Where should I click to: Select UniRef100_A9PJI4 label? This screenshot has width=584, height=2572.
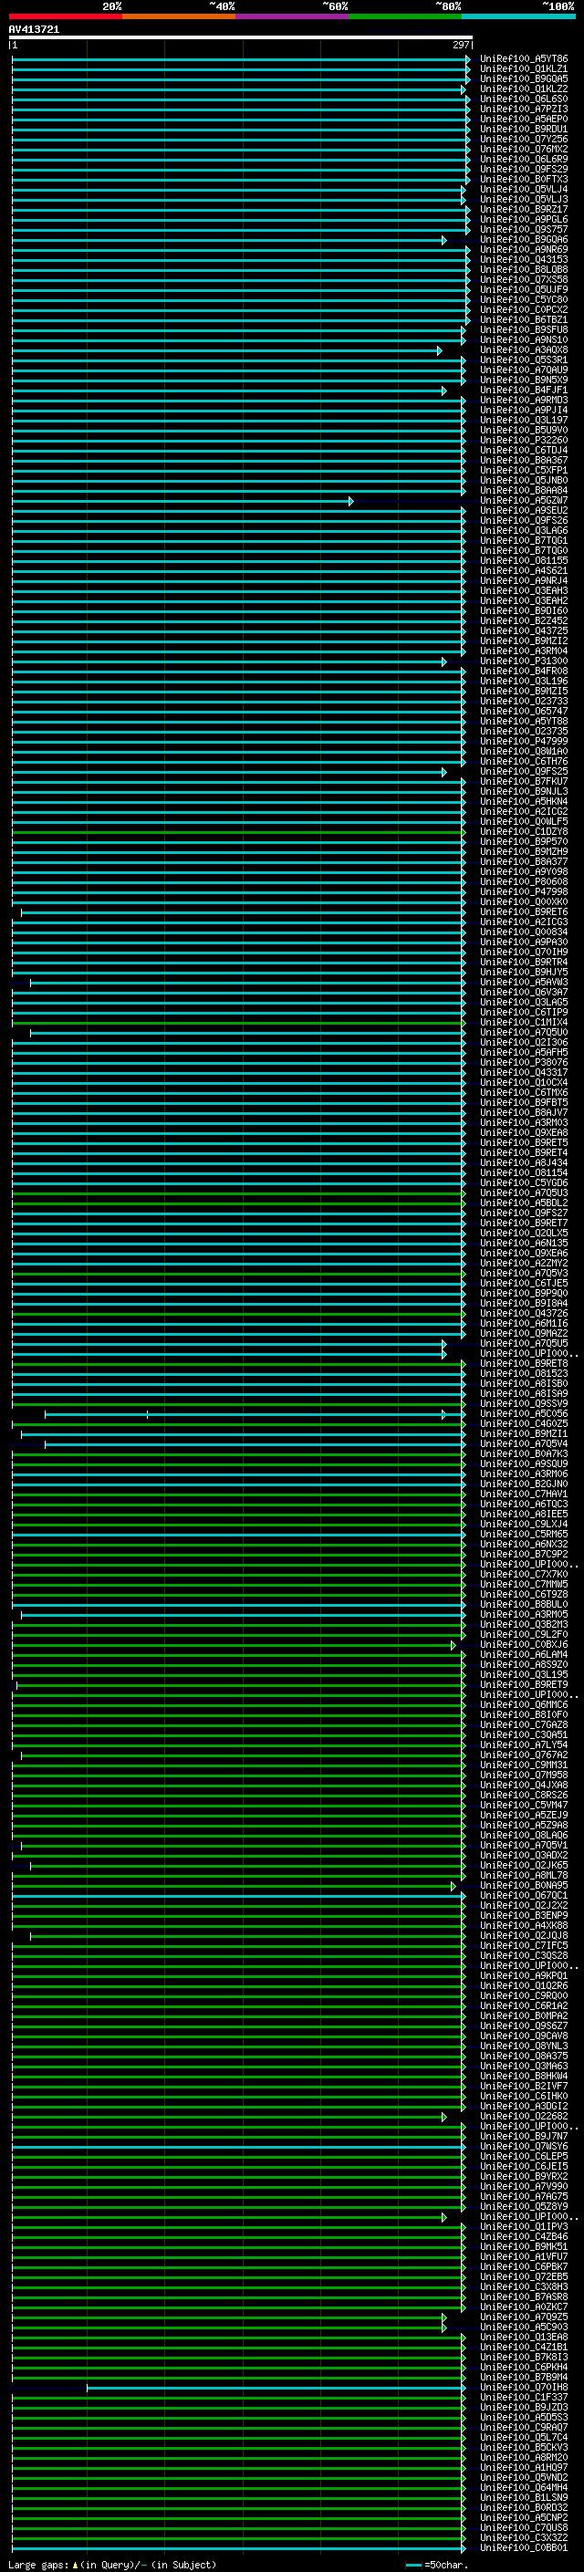click(x=524, y=411)
